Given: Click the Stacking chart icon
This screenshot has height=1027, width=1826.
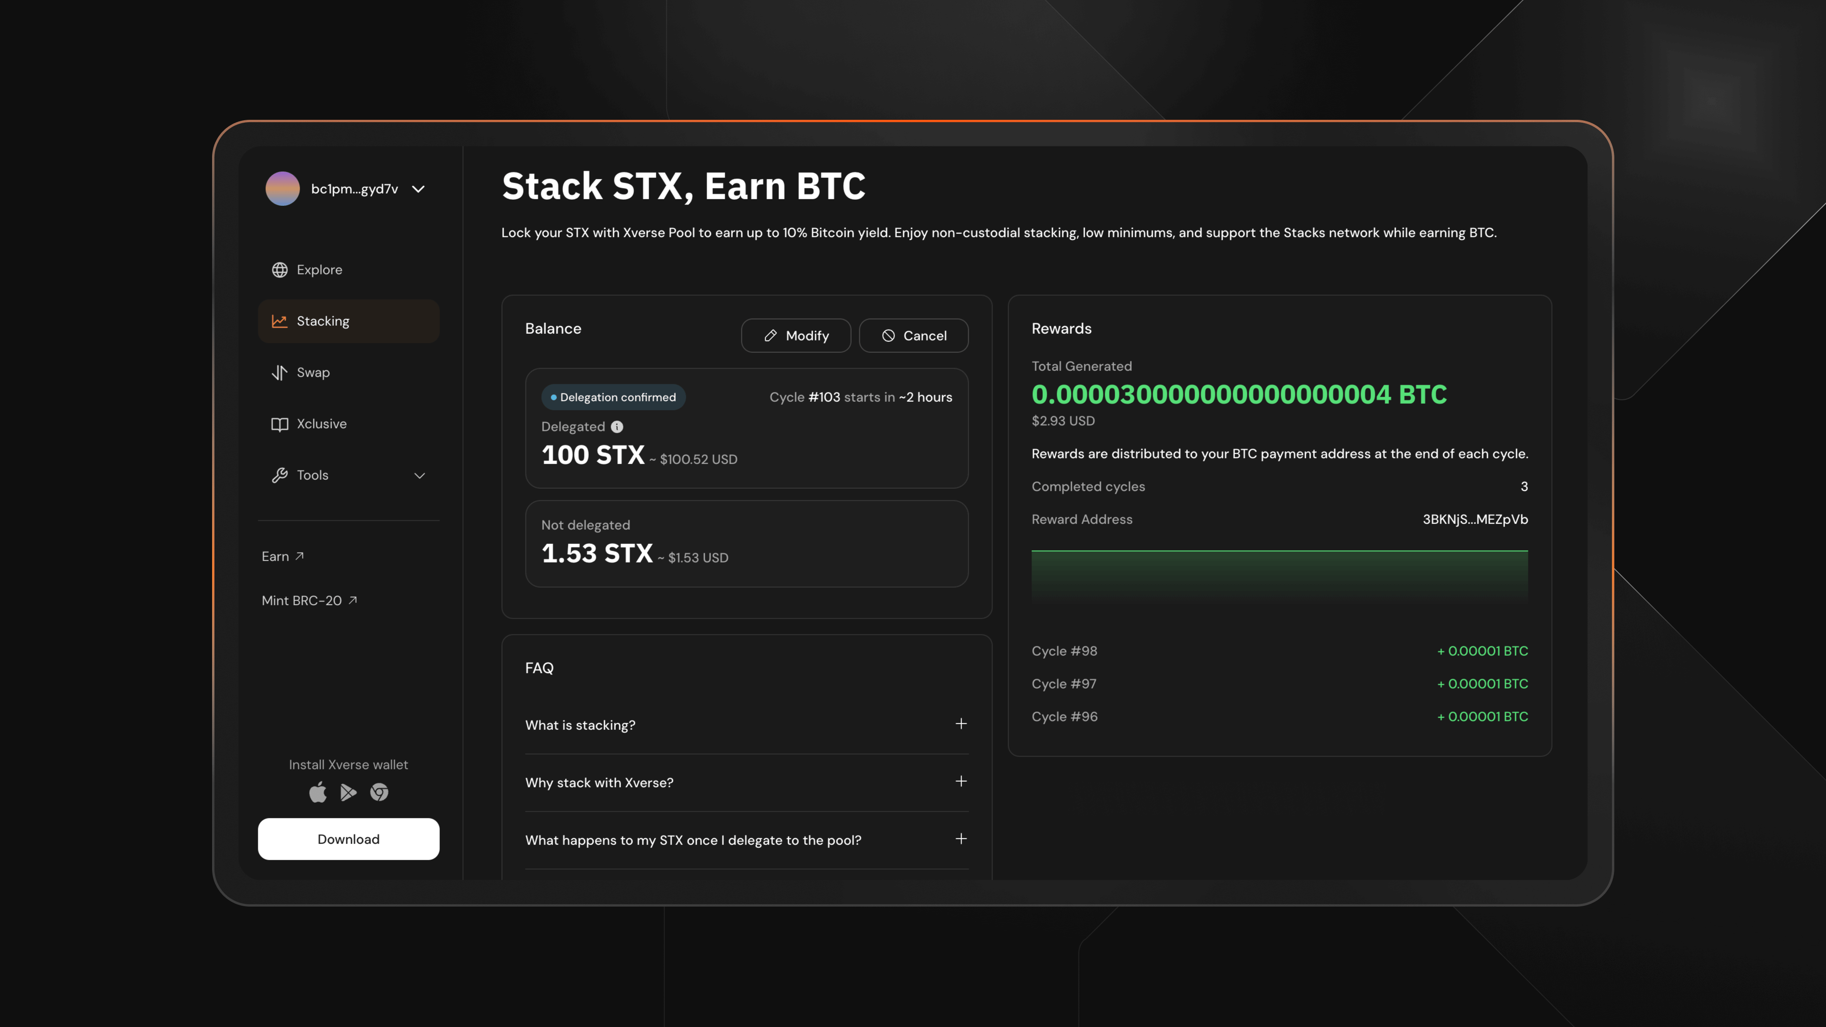Looking at the screenshot, I should coord(279,321).
